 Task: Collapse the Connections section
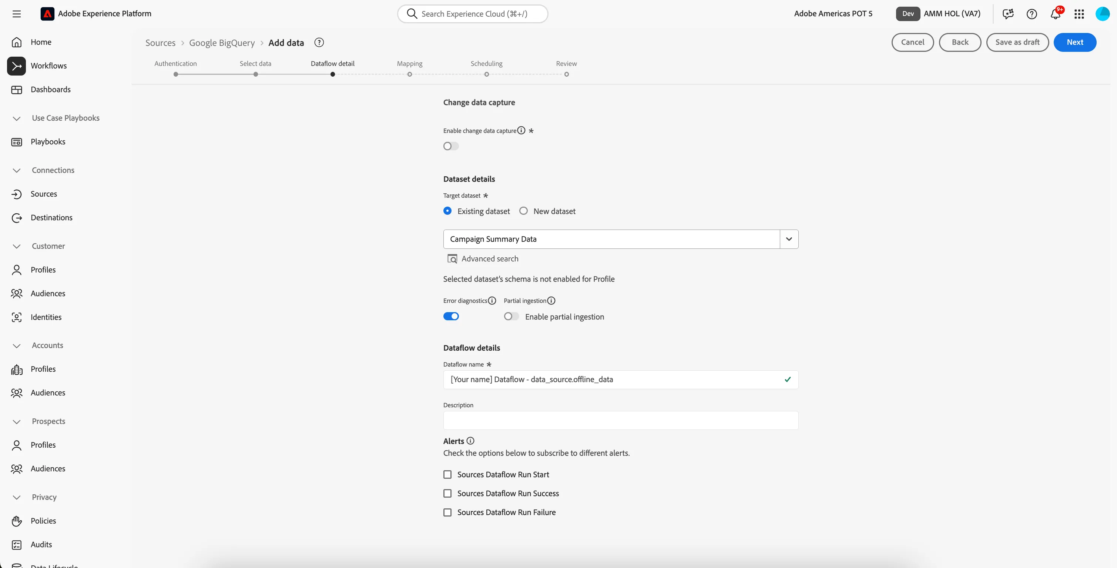pyautogui.click(x=17, y=171)
